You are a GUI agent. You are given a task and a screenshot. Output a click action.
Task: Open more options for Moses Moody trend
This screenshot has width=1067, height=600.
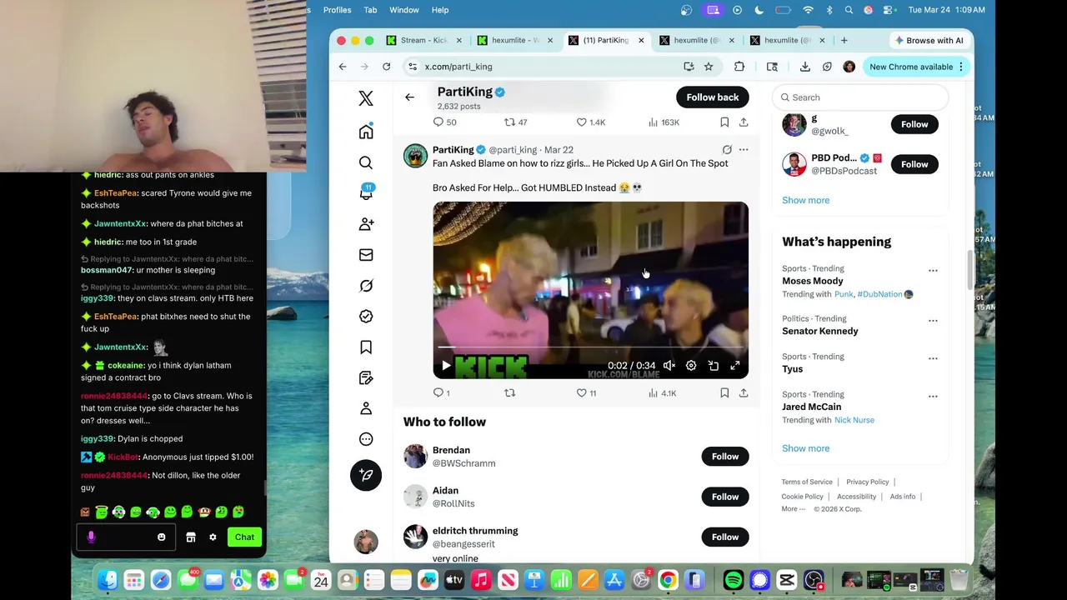click(x=933, y=271)
